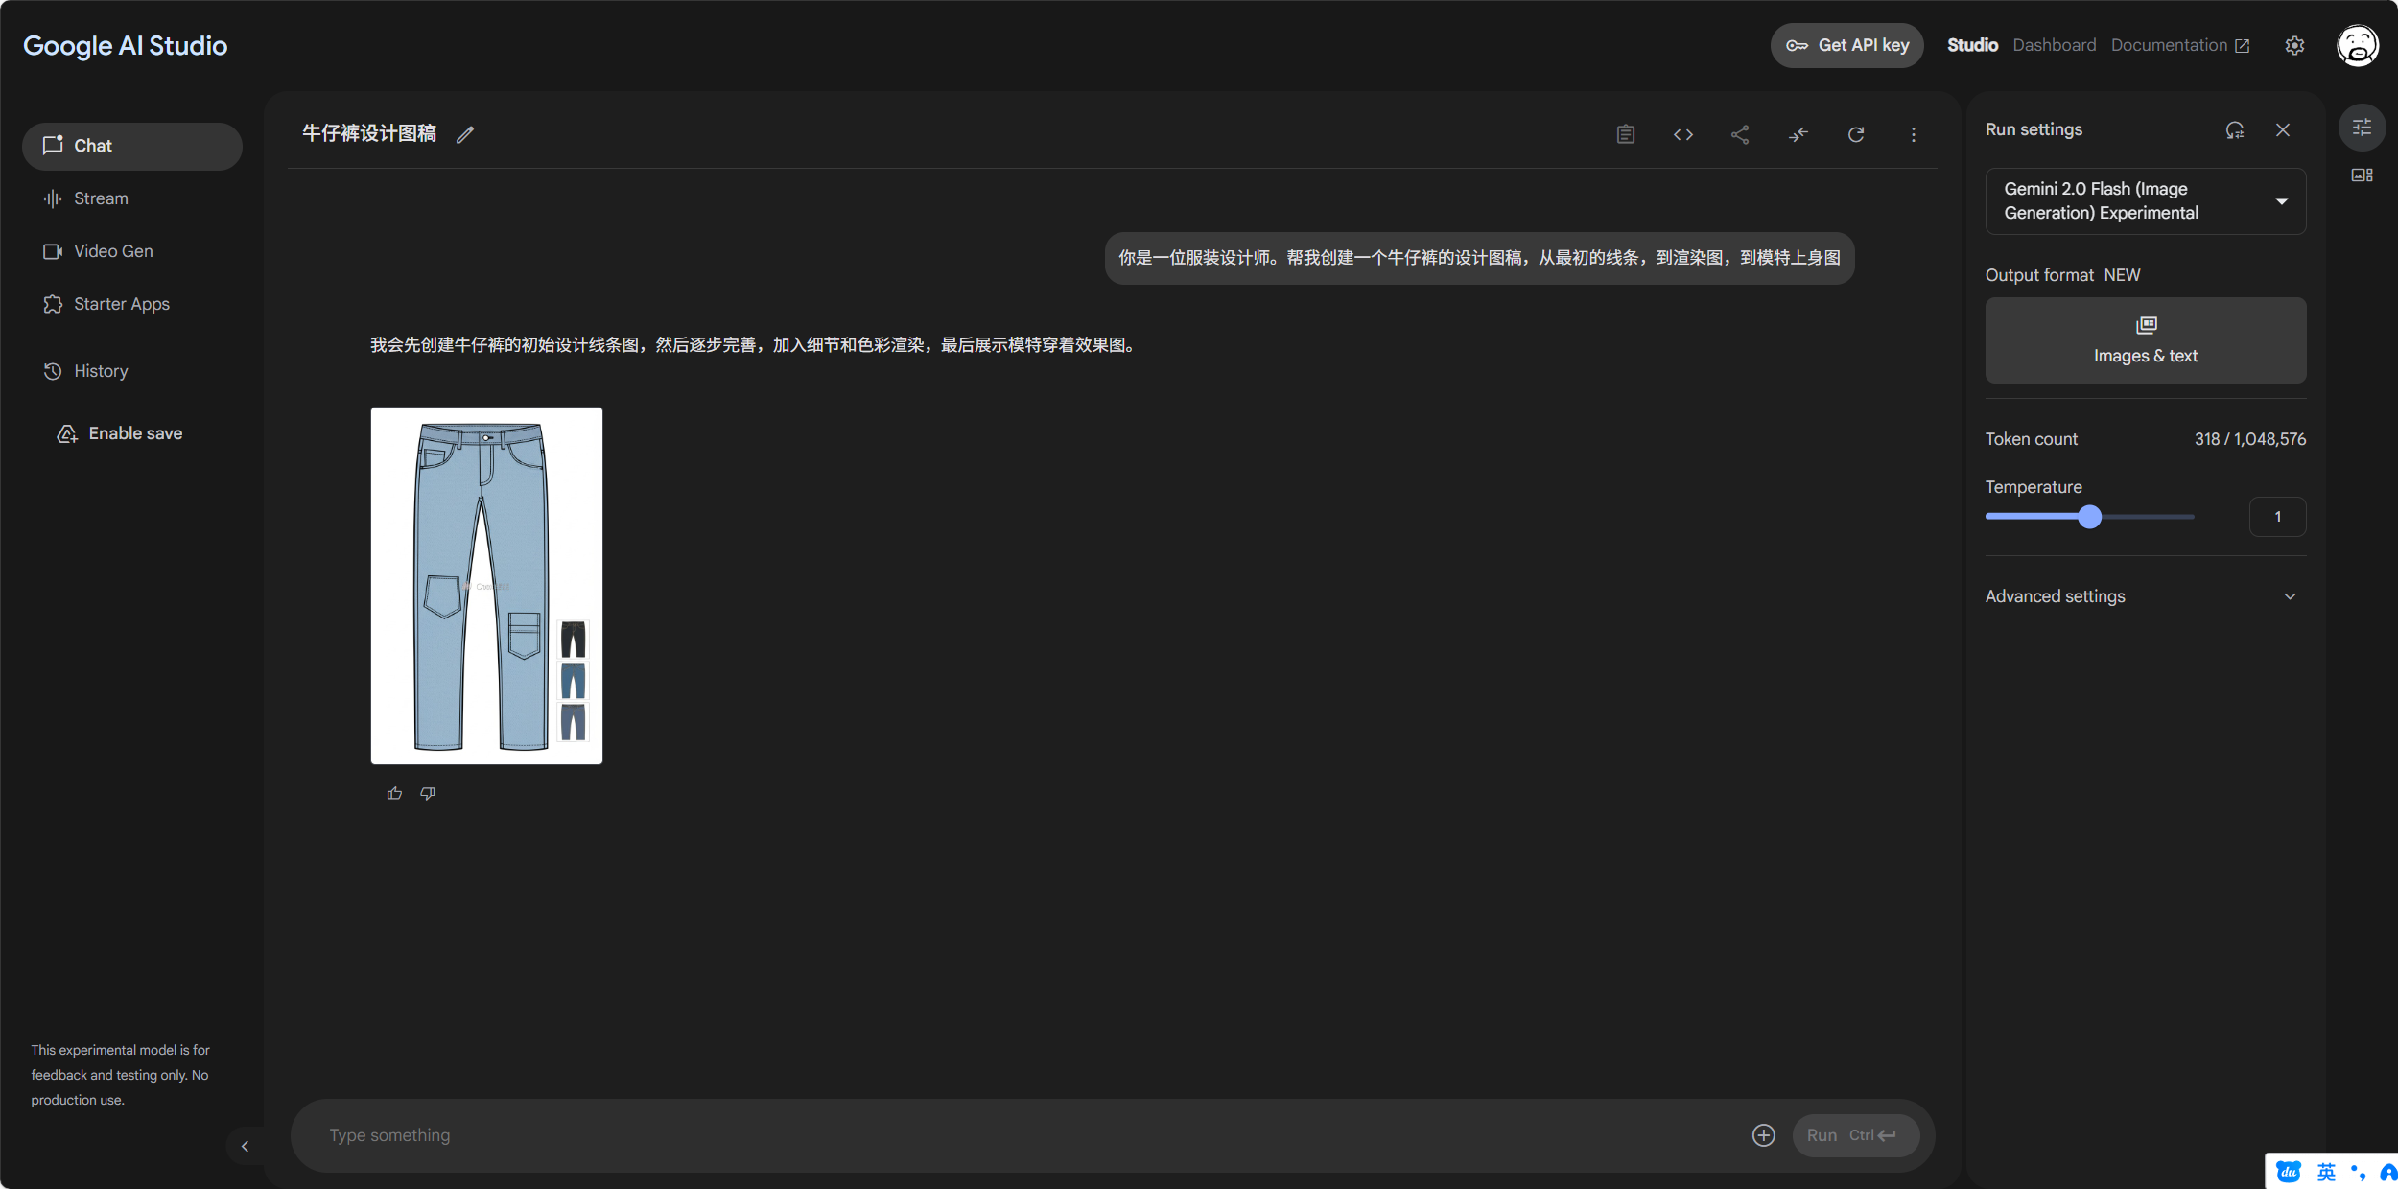Click the reset run settings icon
This screenshot has width=2398, height=1189.
pos(2234,130)
